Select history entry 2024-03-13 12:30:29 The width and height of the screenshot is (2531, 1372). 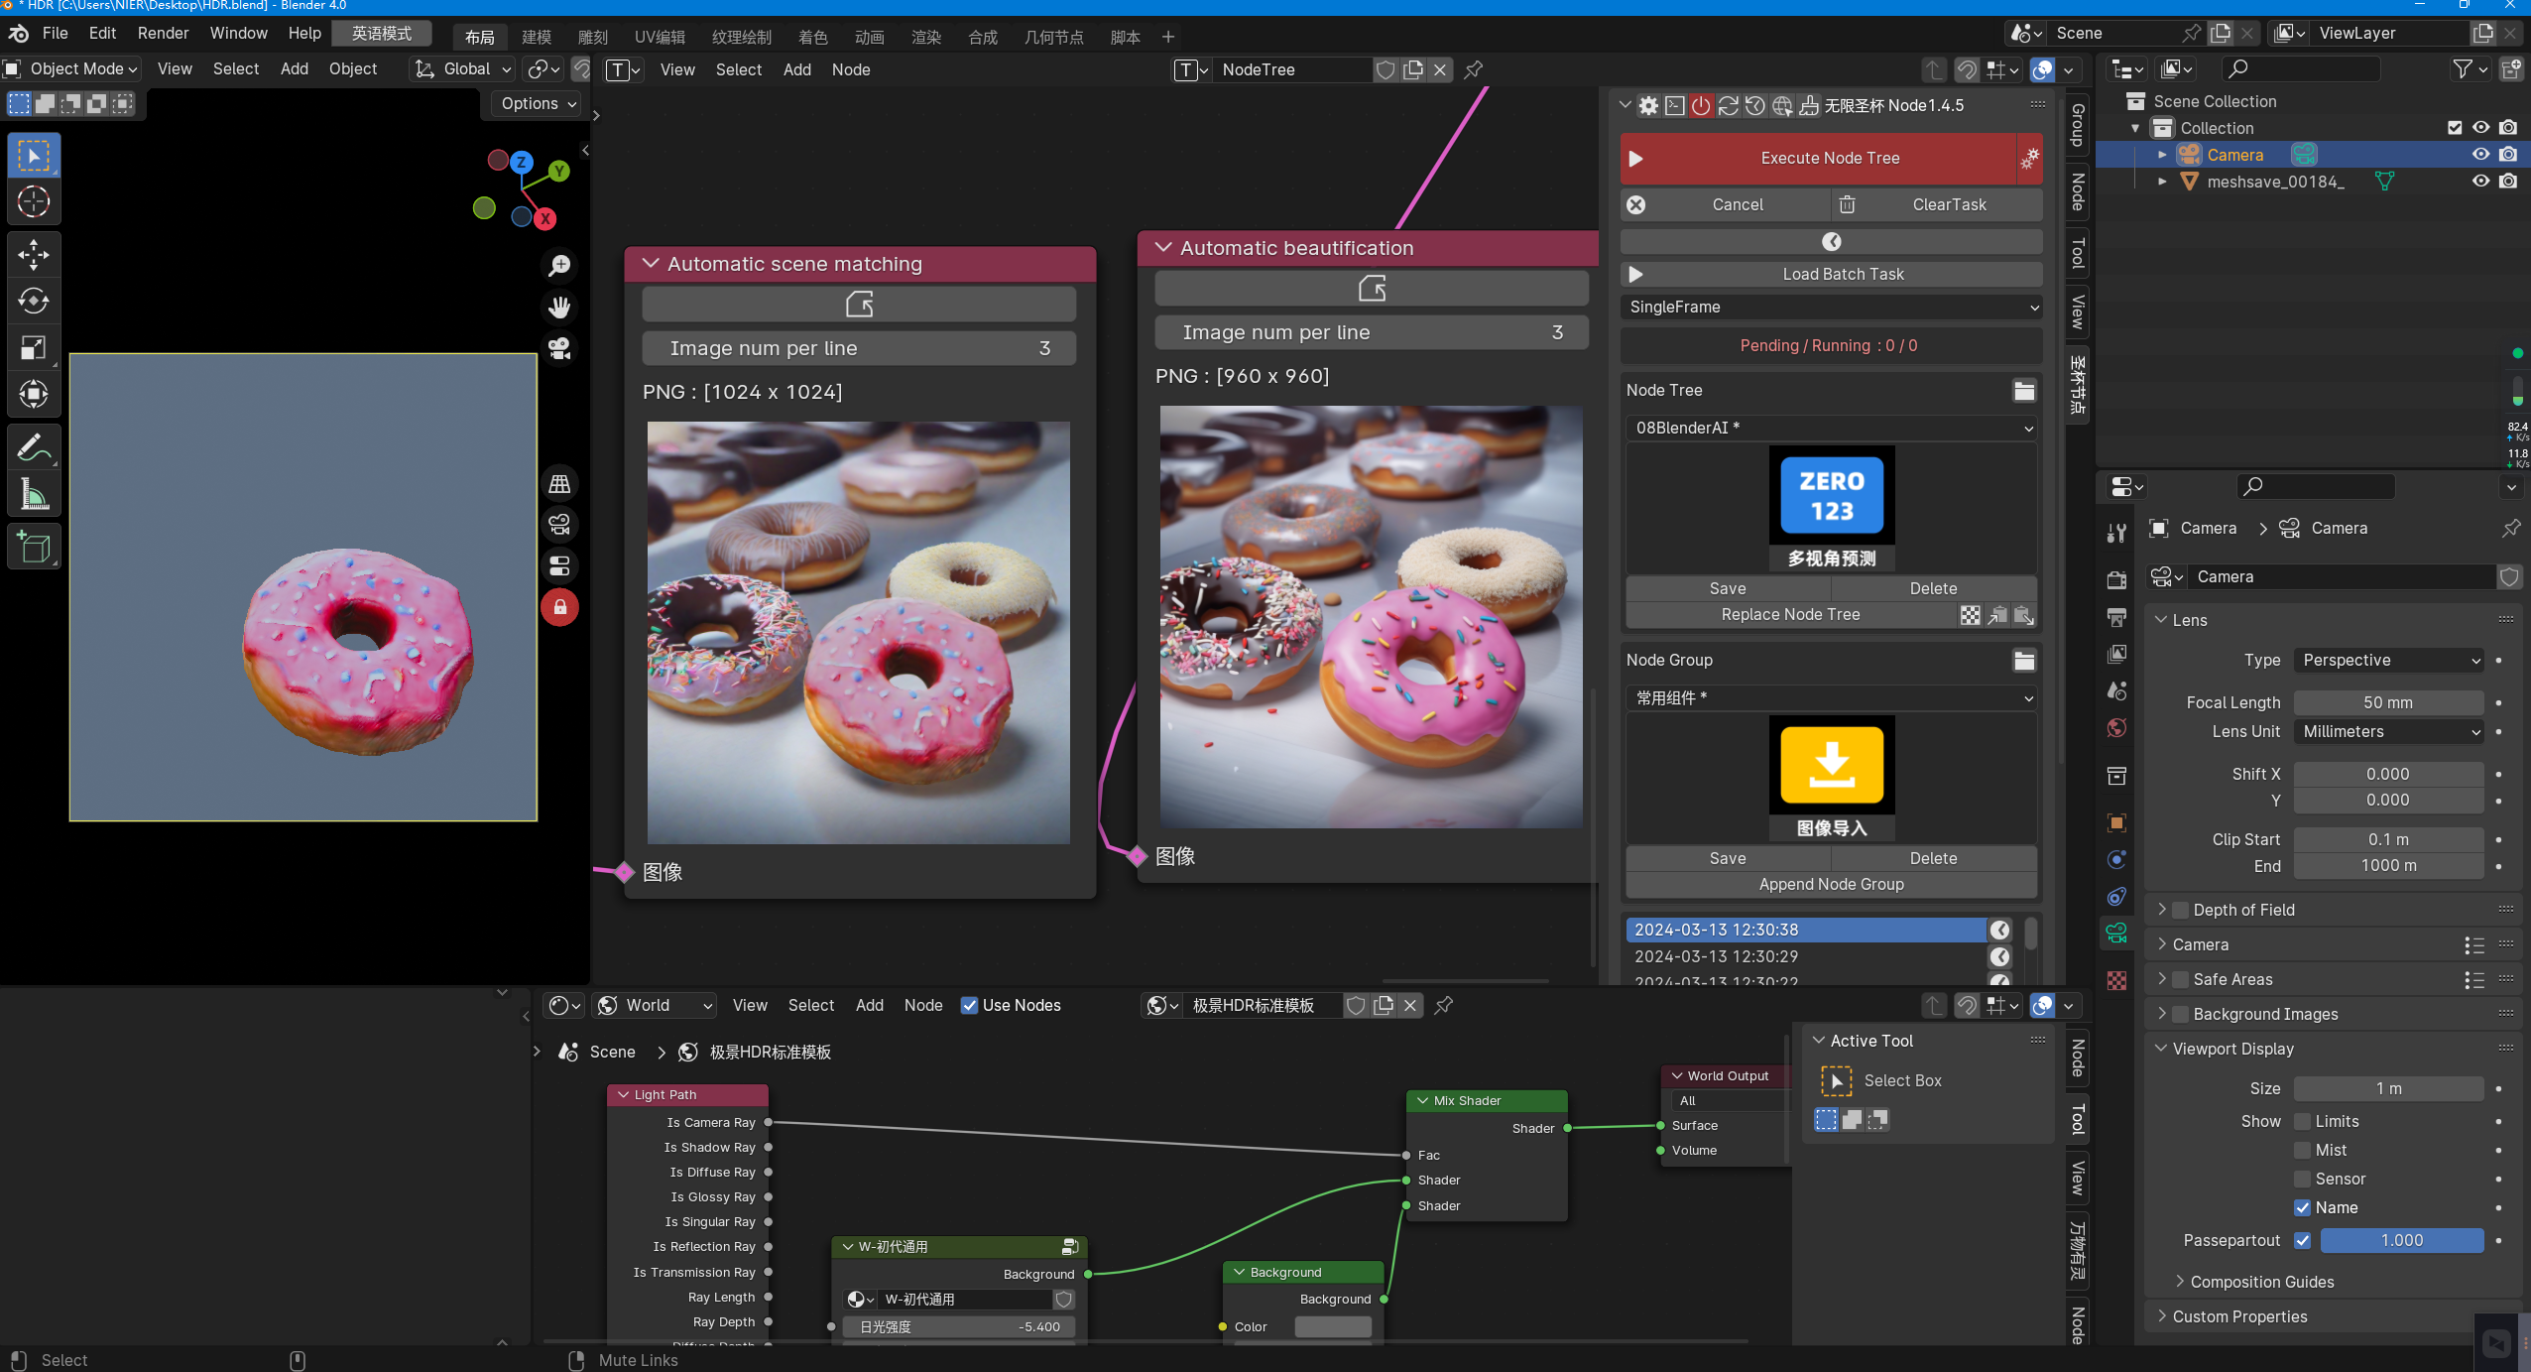(x=1805, y=957)
